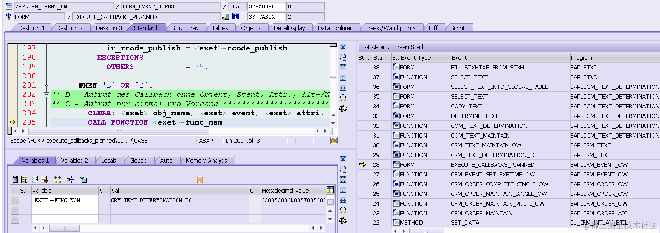The image size is (660, 233).
Task: Switch to Locals tab
Action: 108,160
